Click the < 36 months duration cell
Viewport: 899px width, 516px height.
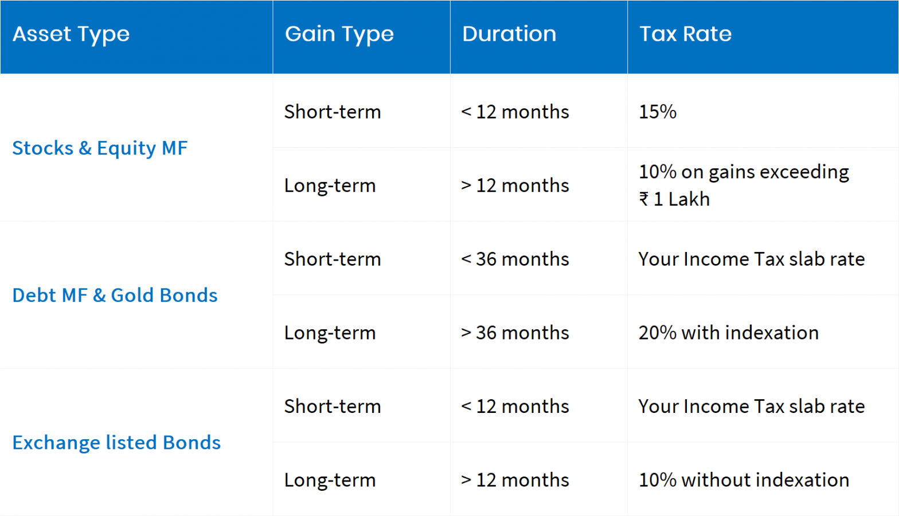(515, 259)
